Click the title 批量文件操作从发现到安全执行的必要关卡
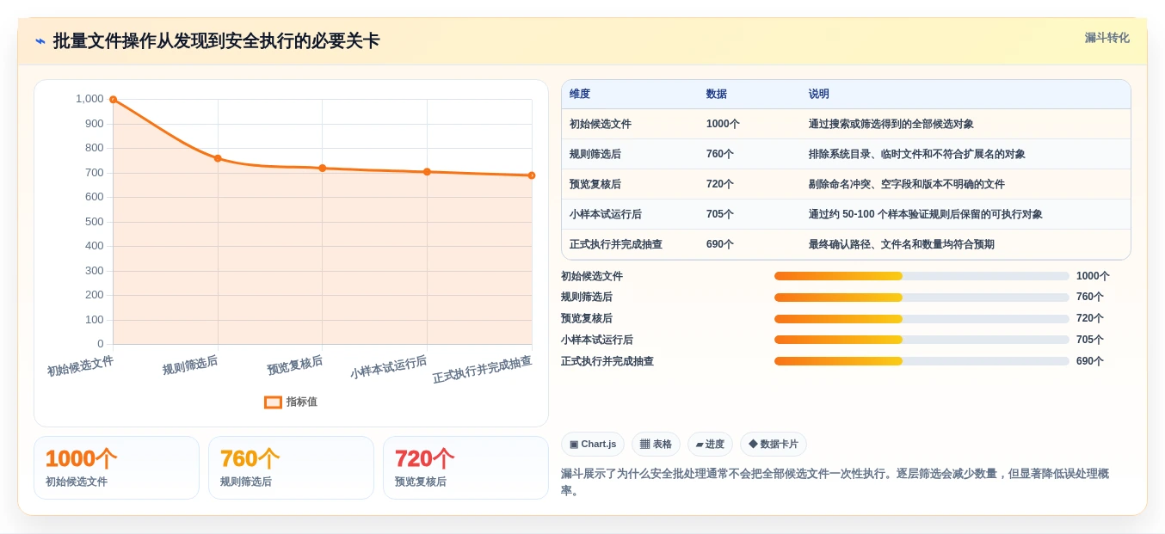Viewport: 1165px width, 534px height. tap(216, 41)
